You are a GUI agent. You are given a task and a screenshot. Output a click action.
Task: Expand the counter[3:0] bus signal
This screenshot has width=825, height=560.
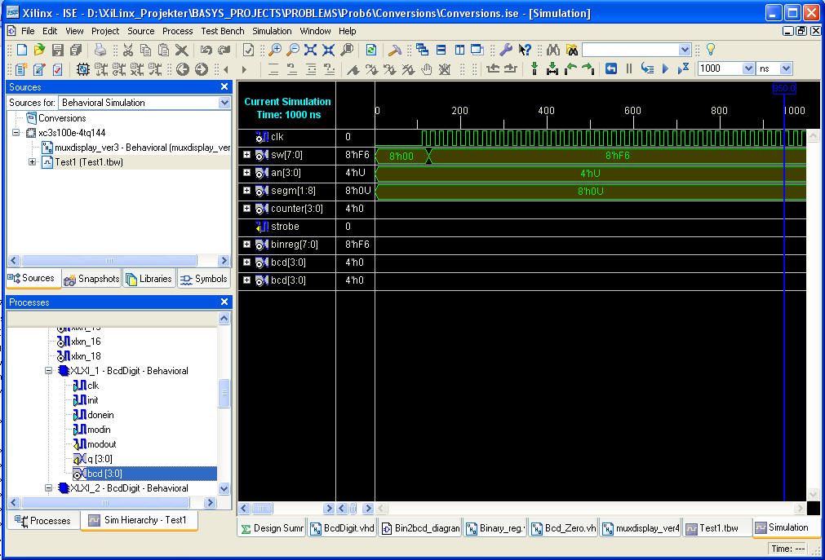coord(246,208)
